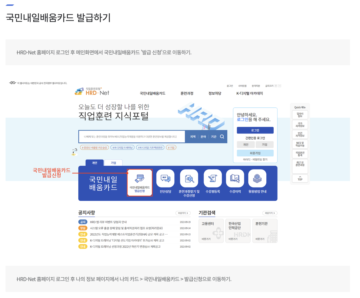This screenshot has width=360, height=298.
Task: Click 아이디 · 비밀번호 찾기 link
Action: coord(255,160)
